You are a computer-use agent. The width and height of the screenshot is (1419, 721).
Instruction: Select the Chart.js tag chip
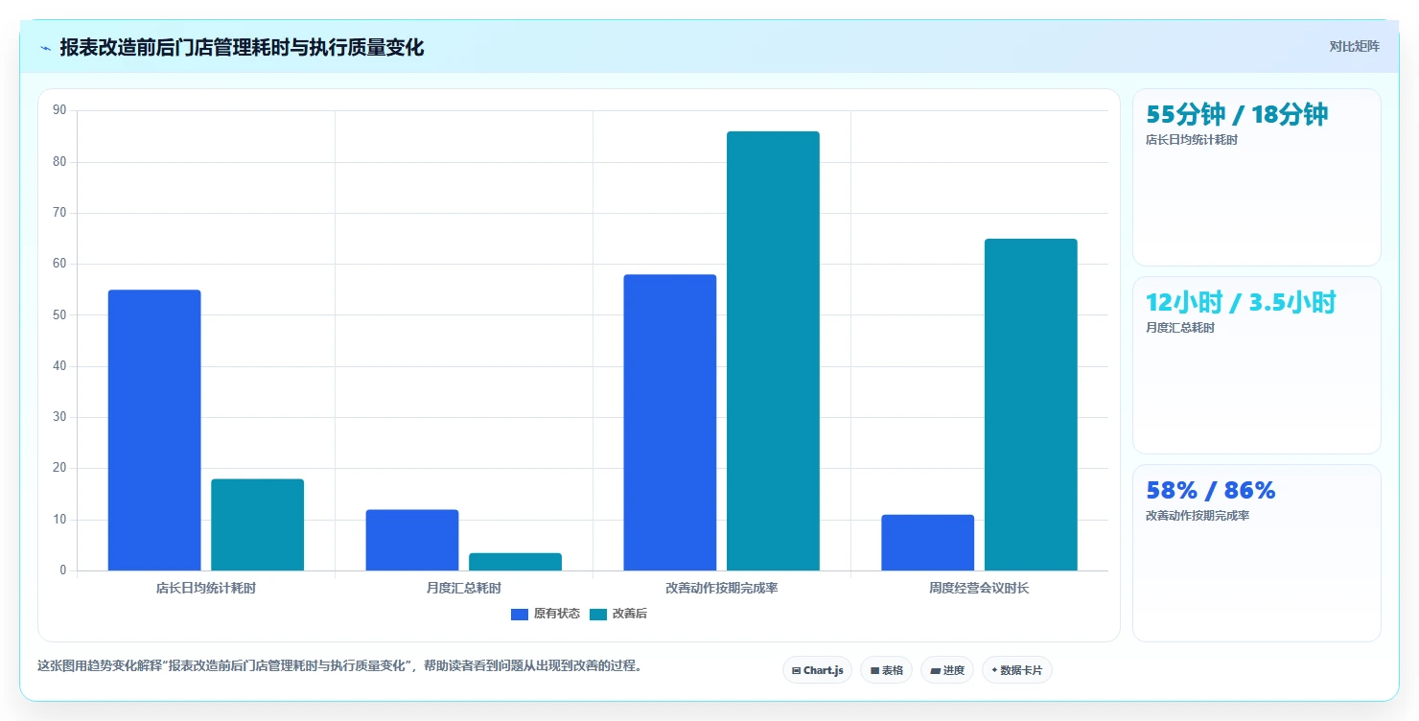tap(817, 670)
